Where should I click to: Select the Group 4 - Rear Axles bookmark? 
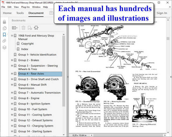[40, 74]
